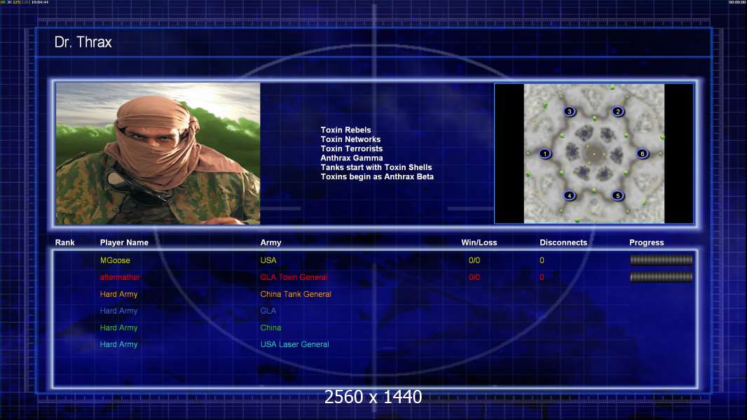Select player name MGoose
The width and height of the screenshot is (747, 420).
(x=115, y=260)
